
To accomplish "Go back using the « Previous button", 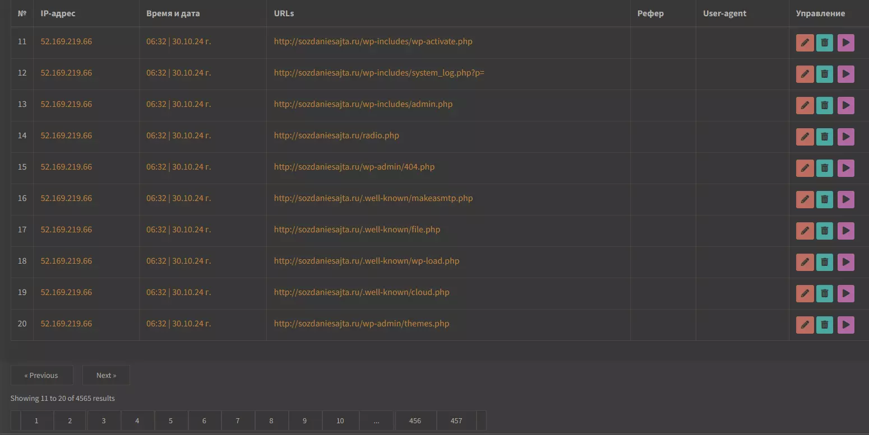I will (41, 375).
